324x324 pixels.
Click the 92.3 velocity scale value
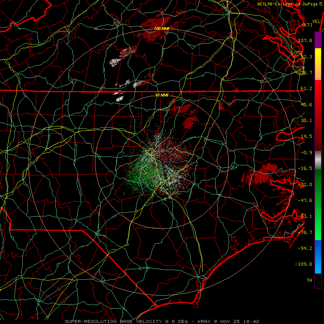click(x=306, y=57)
